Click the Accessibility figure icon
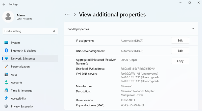This screenshot has width=202, height=111. coord(6,98)
